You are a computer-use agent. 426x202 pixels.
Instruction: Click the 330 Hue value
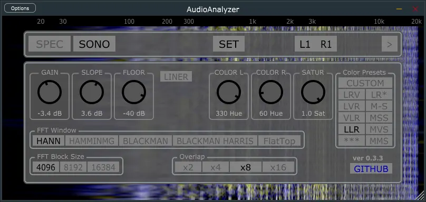click(229, 113)
